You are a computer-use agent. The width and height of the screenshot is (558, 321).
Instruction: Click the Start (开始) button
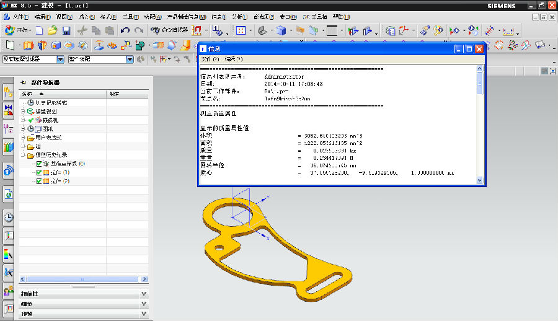[17, 30]
